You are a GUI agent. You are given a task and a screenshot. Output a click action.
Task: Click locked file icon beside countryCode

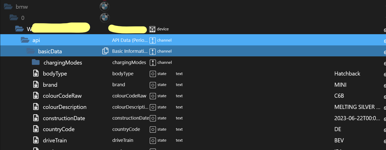tap(36, 129)
